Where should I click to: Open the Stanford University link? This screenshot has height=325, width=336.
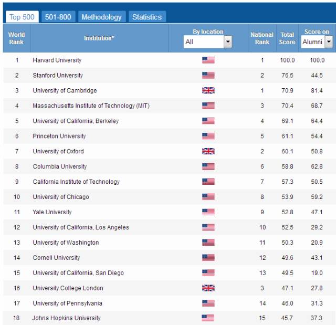58,76
